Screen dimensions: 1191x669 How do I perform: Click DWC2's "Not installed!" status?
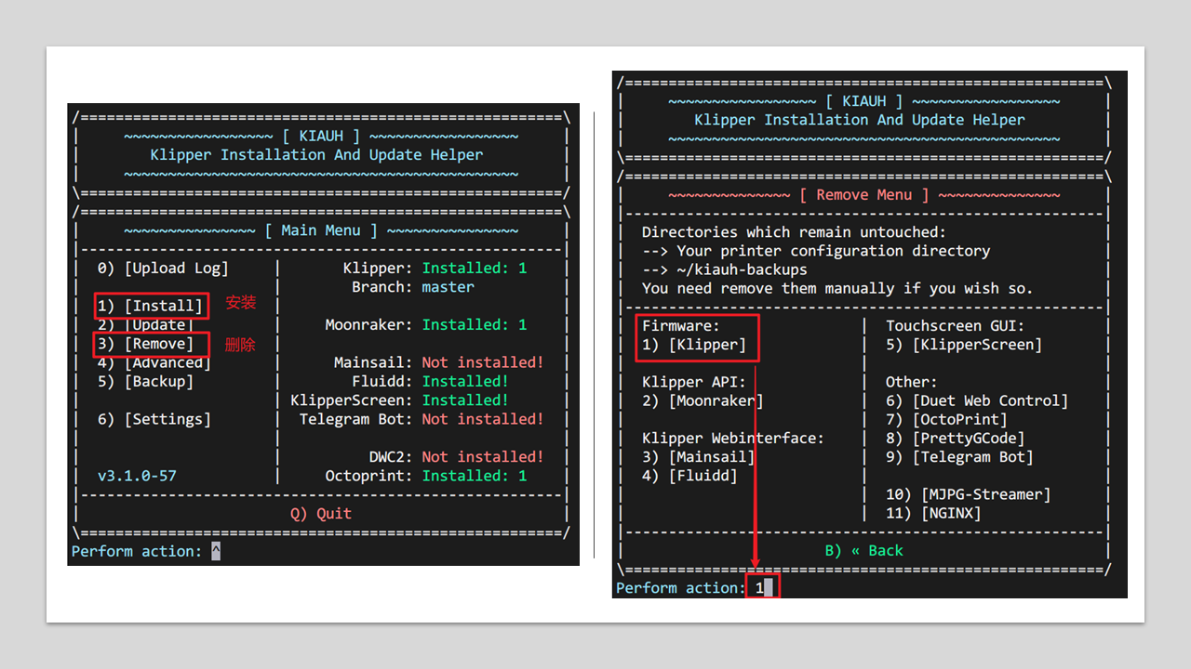click(x=483, y=457)
